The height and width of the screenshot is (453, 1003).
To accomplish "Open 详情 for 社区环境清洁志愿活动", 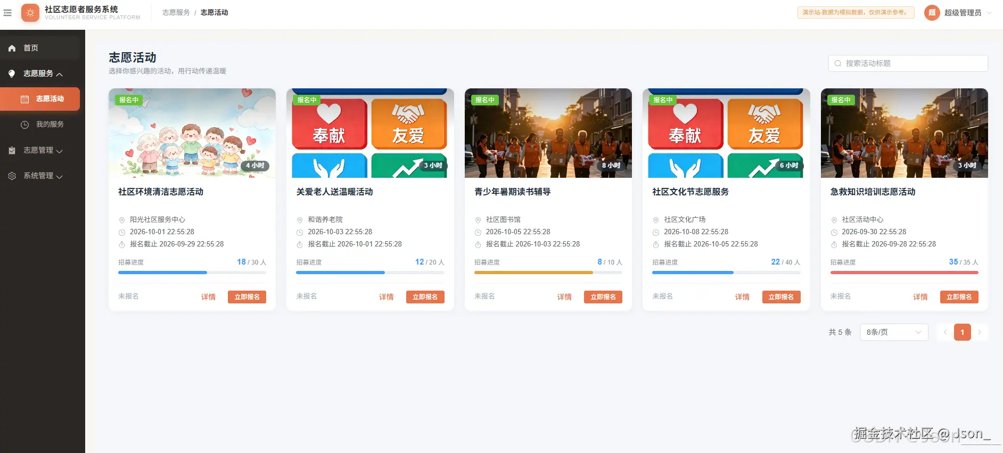I will click(x=208, y=297).
